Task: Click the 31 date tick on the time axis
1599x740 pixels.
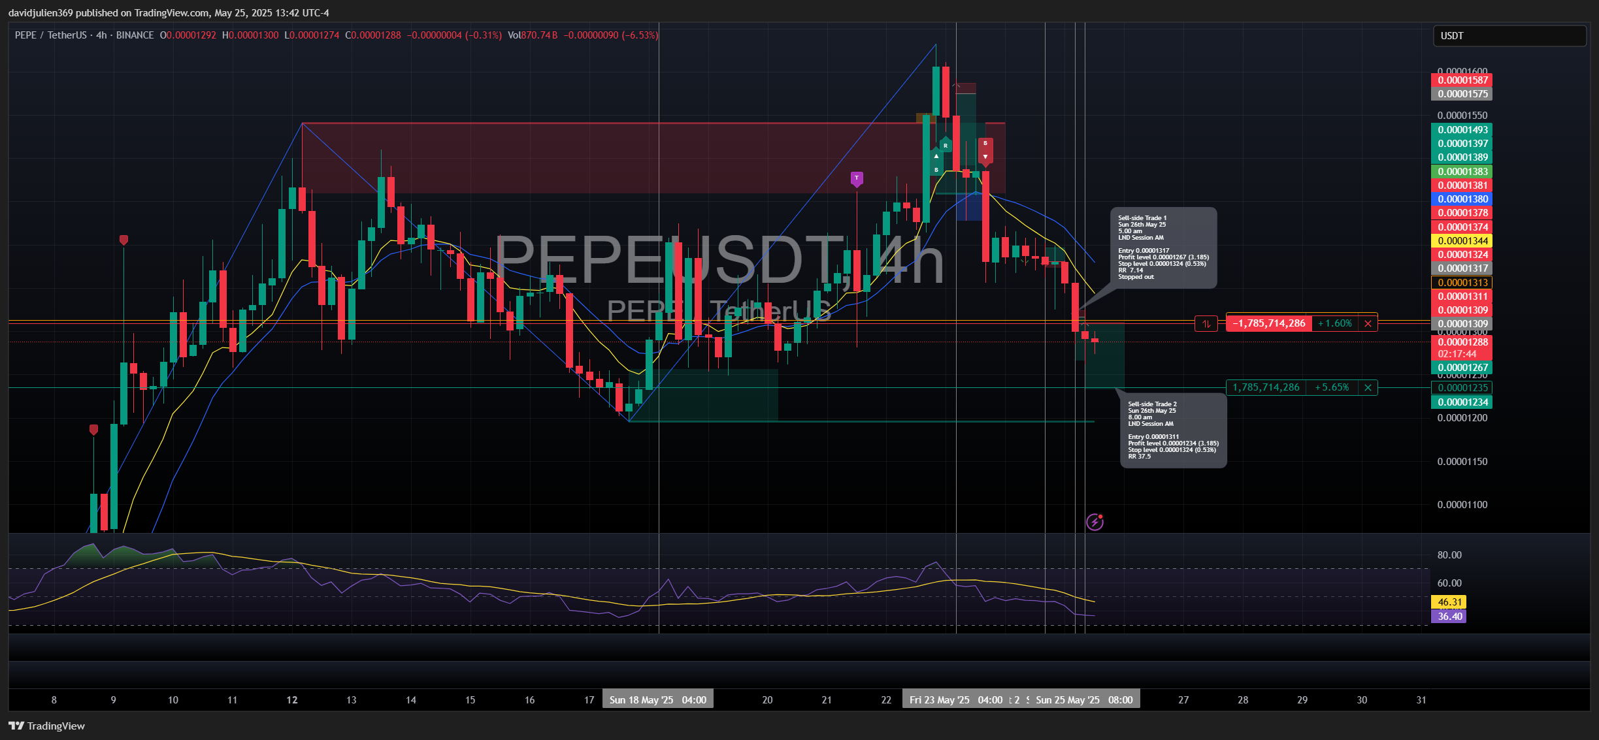Action: [1421, 700]
